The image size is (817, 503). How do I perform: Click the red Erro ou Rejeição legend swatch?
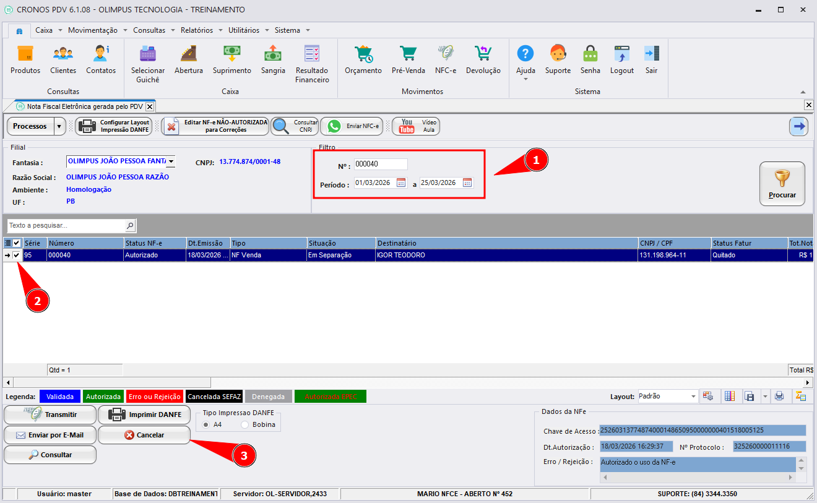coord(154,397)
